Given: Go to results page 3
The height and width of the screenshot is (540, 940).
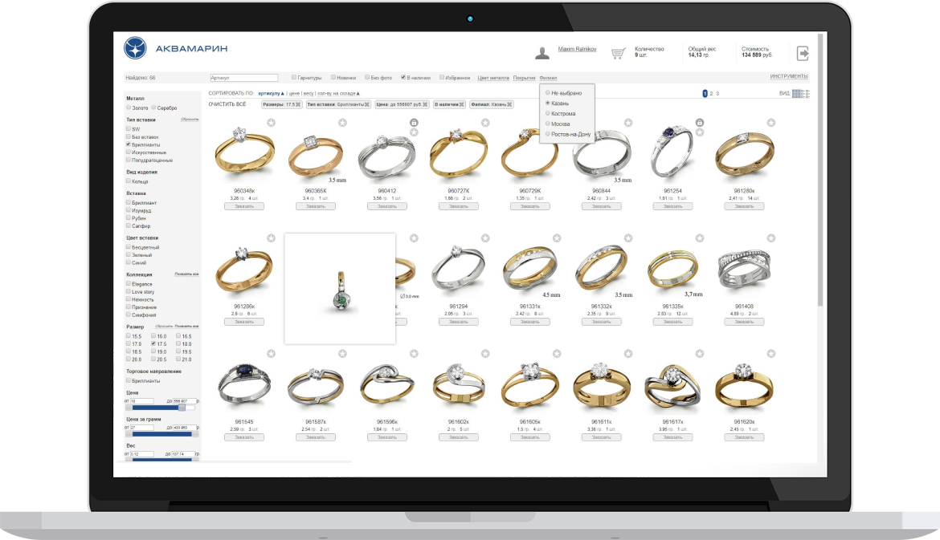Looking at the screenshot, I should (717, 93).
